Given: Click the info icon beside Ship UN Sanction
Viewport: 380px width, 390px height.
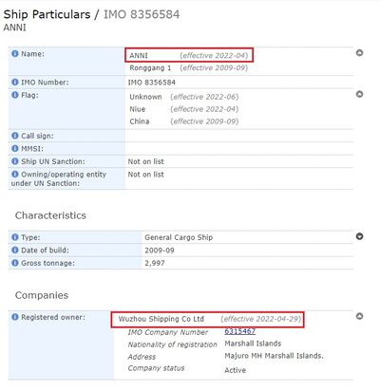Looking at the screenshot, I should coord(15,161).
